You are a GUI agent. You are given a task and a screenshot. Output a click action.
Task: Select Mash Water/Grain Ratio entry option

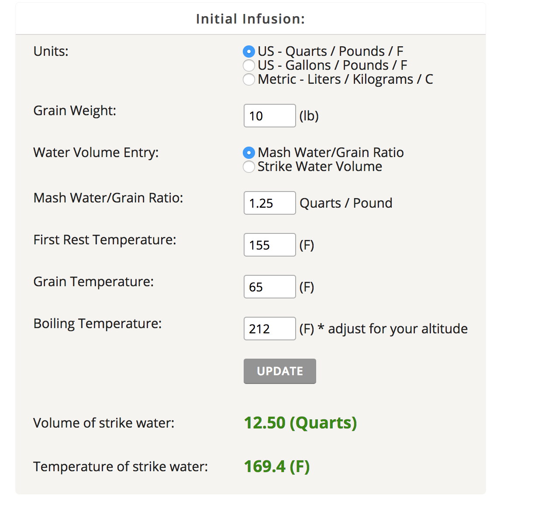pos(248,153)
